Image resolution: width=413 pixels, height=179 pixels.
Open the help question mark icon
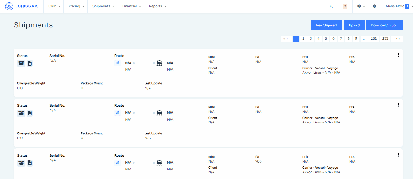(x=375, y=6)
